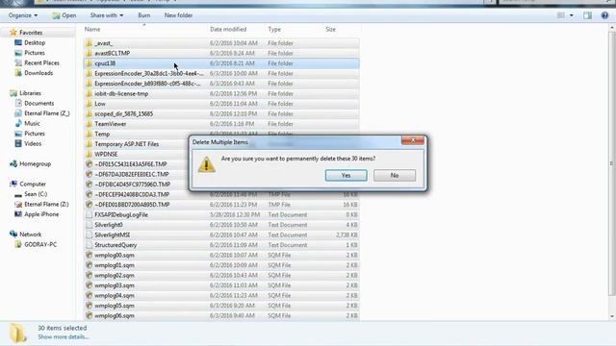Select the Libraries node
616x346 pixels.
(30, 93)
